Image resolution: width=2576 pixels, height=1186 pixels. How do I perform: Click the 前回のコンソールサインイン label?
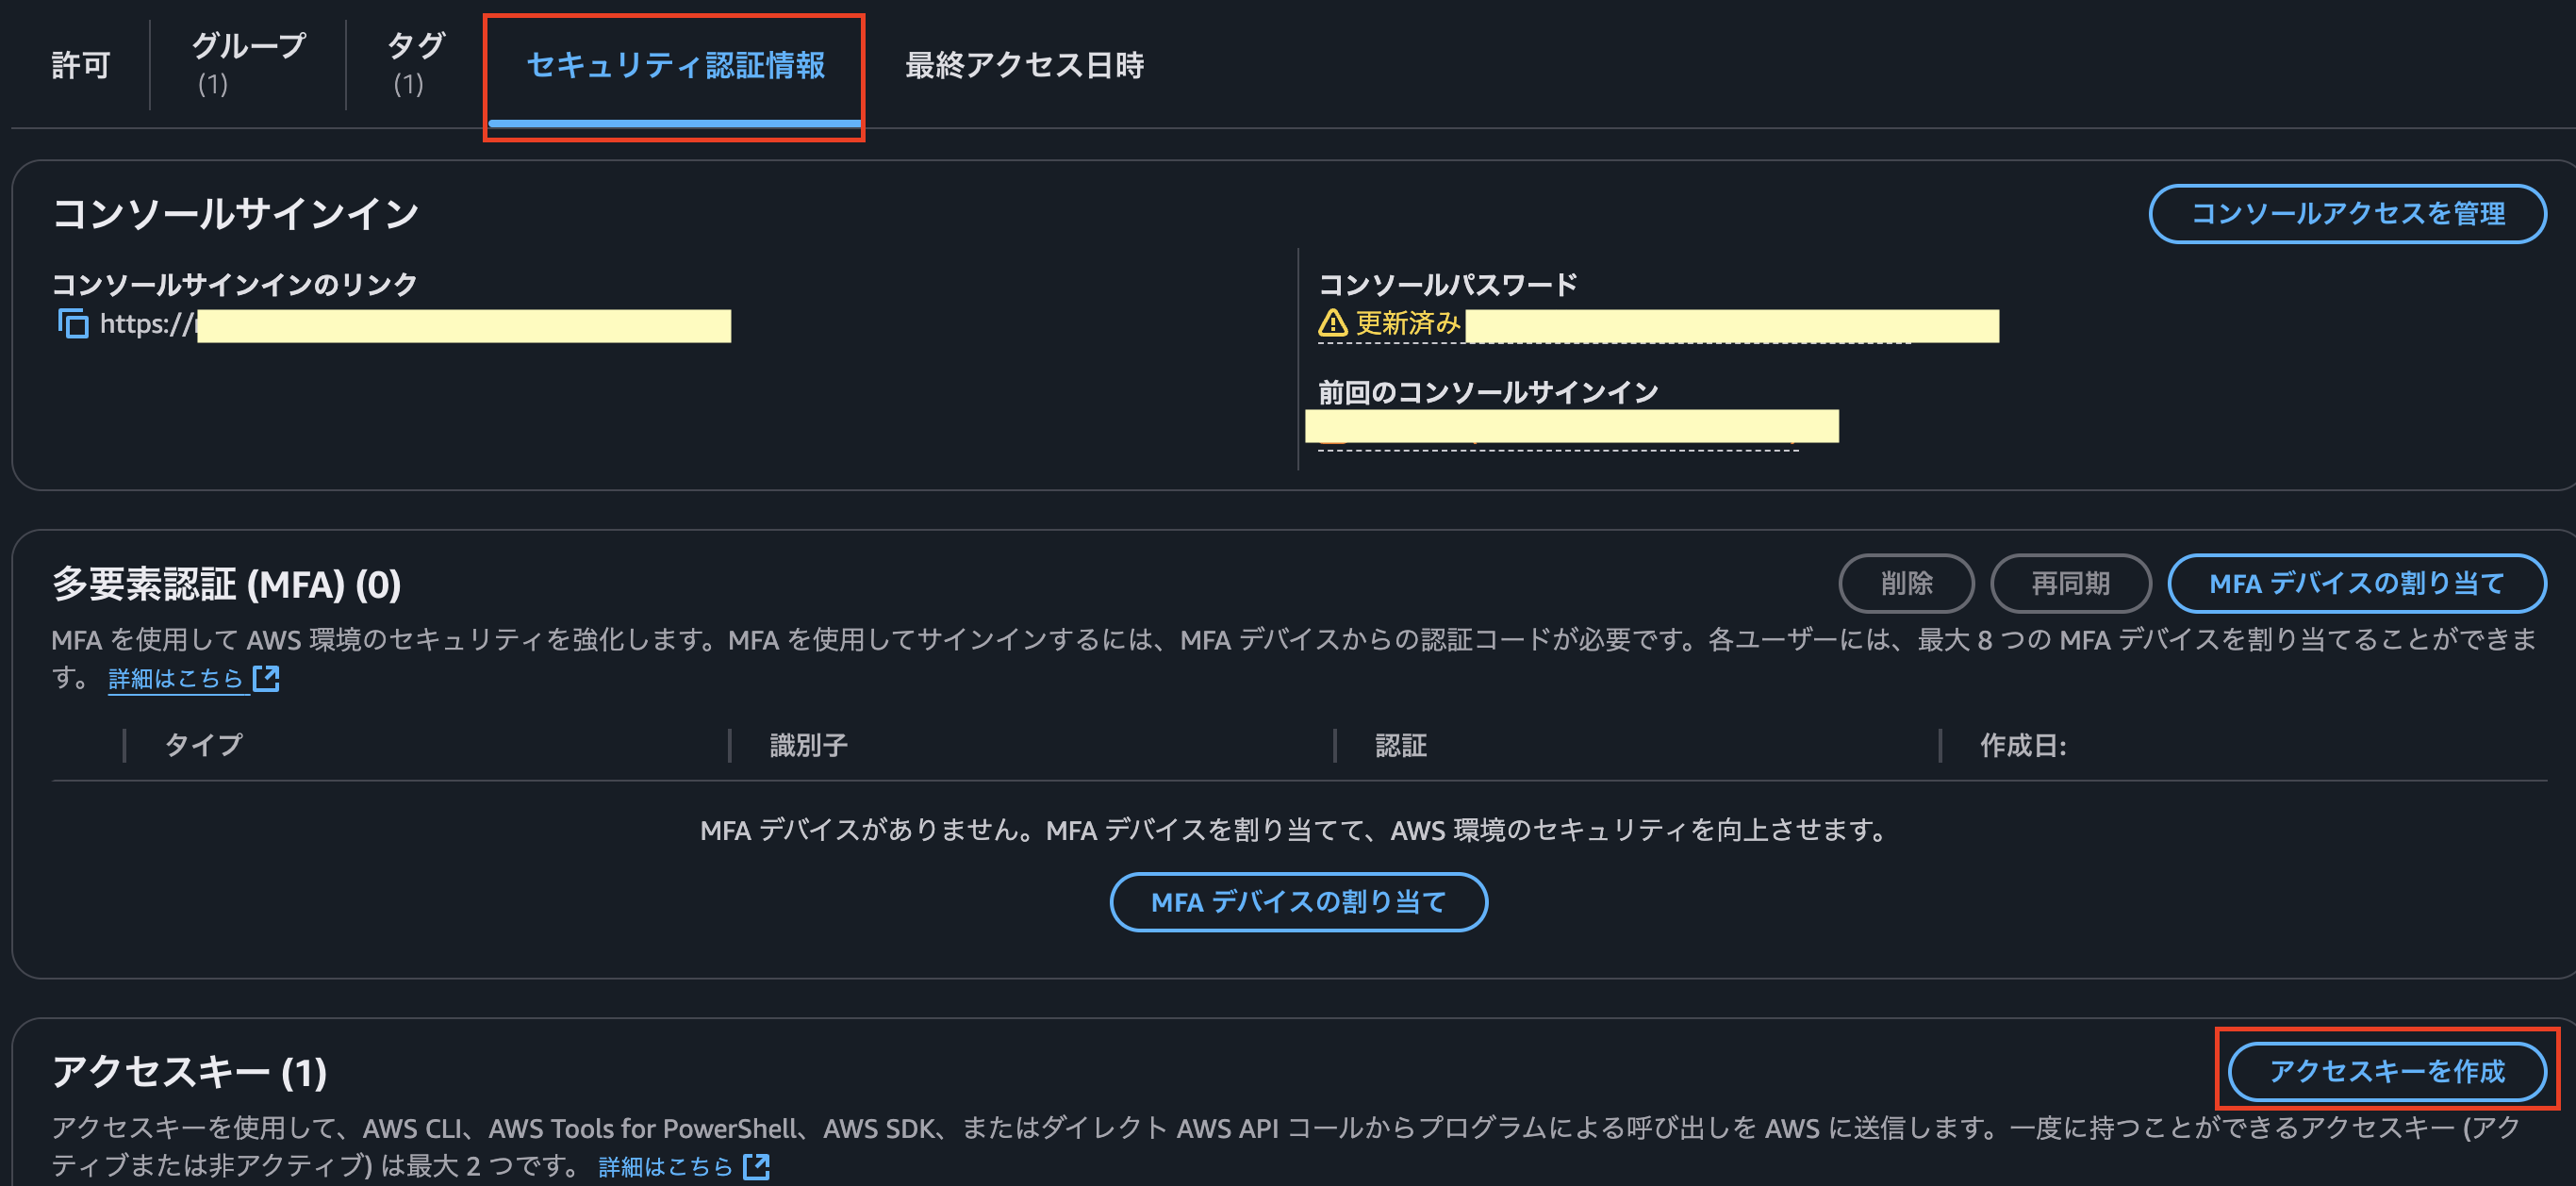[1487, 392]
